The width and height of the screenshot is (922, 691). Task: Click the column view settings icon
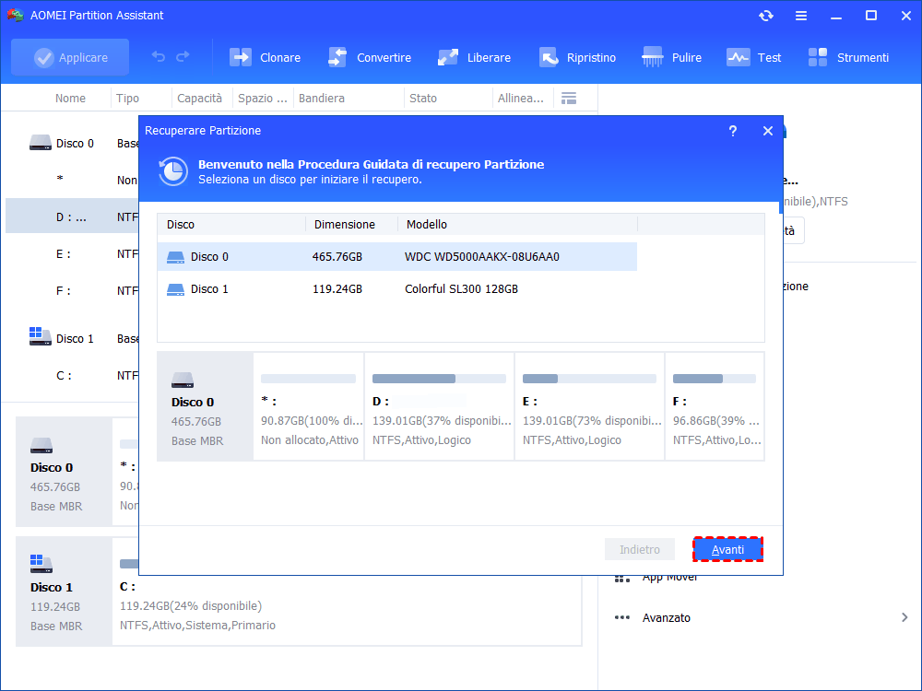tap(569, 99)
